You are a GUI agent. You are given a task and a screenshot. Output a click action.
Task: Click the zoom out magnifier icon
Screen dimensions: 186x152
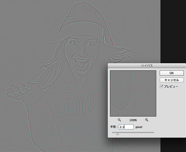[x=119, y=120]
